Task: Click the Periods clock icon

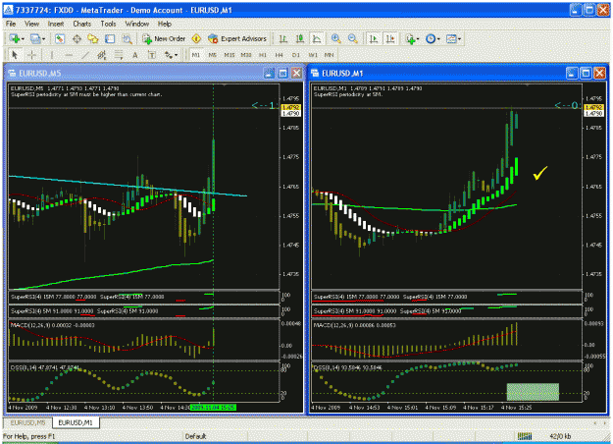Action: point(431,38)
